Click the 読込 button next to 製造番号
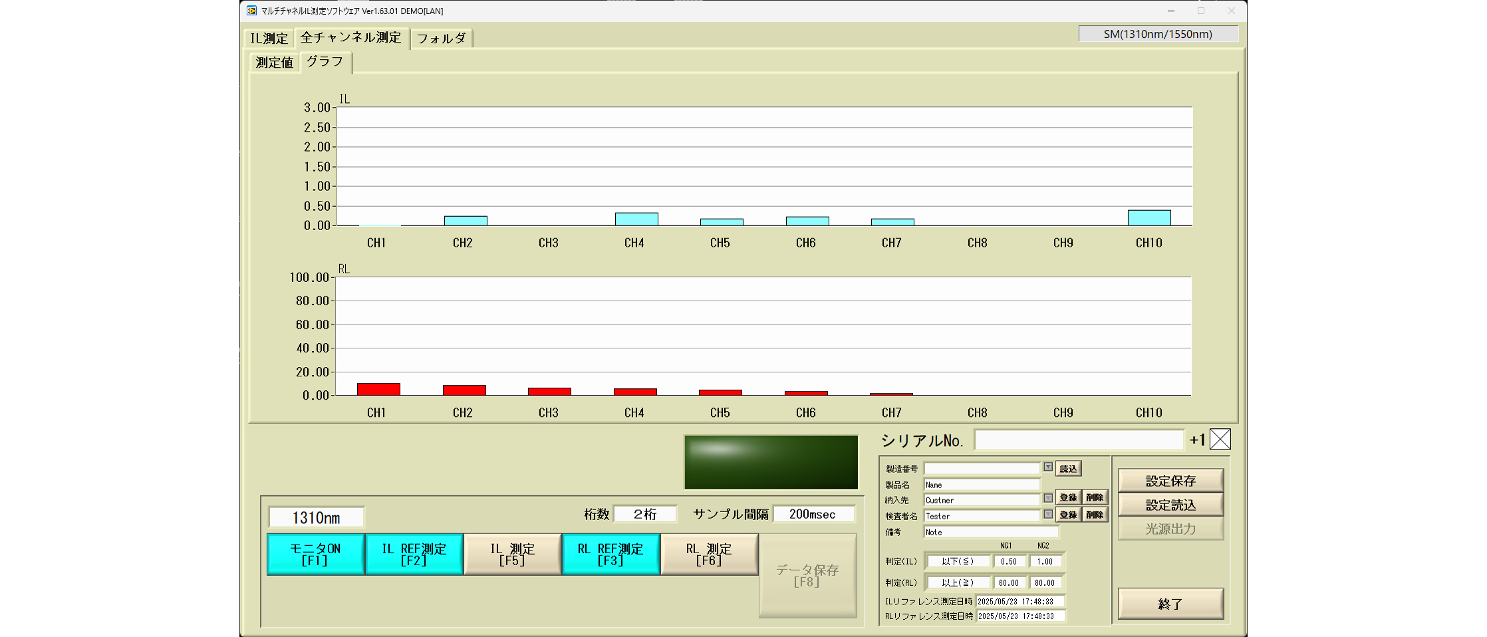Image resolution: width=1487 pixels, height=637 pixels. coord(1068,469)
